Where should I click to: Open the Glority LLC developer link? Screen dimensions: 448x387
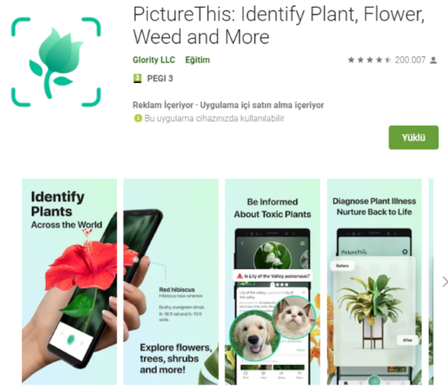(154, 59)
